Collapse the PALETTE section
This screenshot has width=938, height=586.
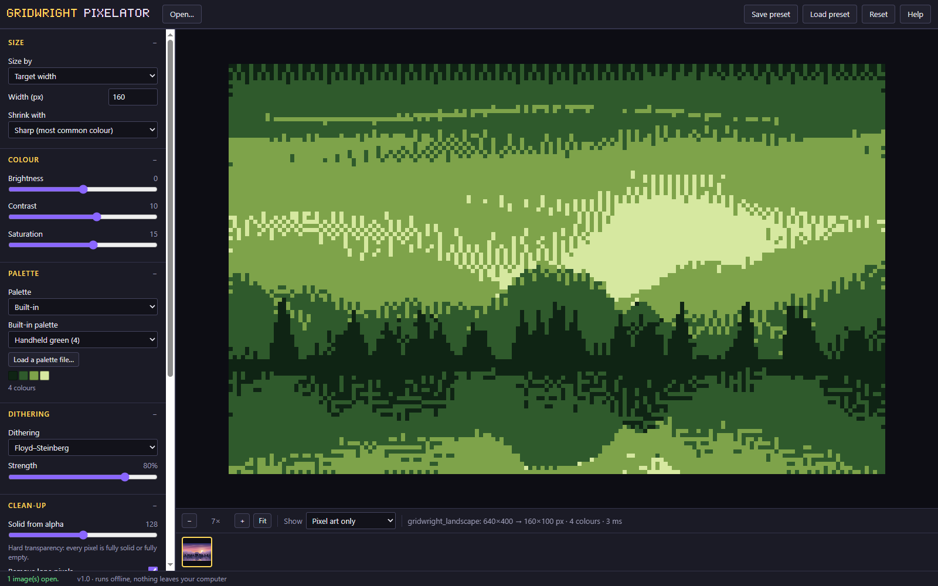coord(155,274)
